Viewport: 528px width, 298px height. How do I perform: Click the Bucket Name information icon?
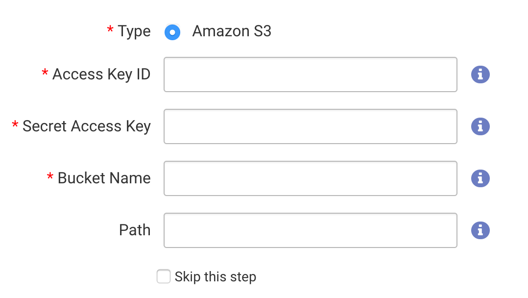(480, 178)
